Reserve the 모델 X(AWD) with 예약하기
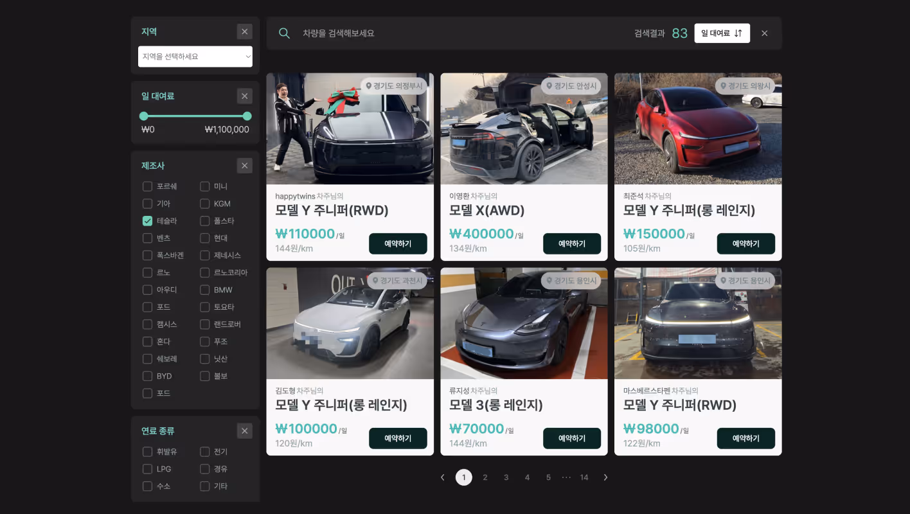This screenshot has height=514, width=910. pyautogui.click(x=572, y=244)
